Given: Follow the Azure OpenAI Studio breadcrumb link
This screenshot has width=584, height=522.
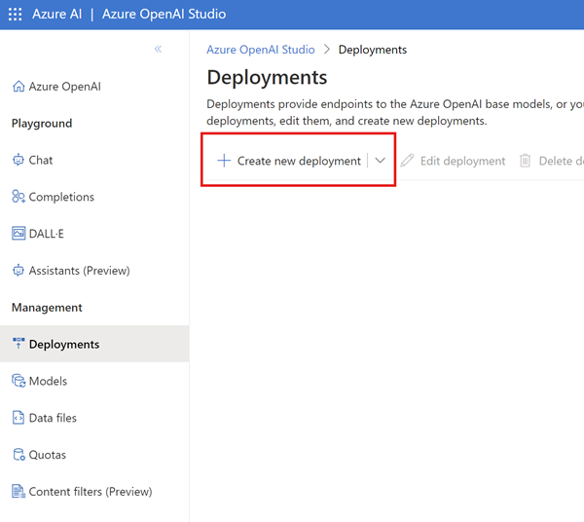Looking at the screenshot, I should [x=261, y=50].
